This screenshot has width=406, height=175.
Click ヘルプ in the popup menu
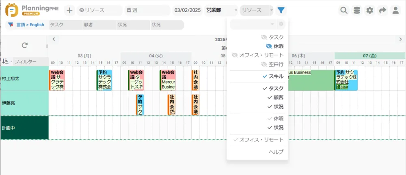[276, 152]
